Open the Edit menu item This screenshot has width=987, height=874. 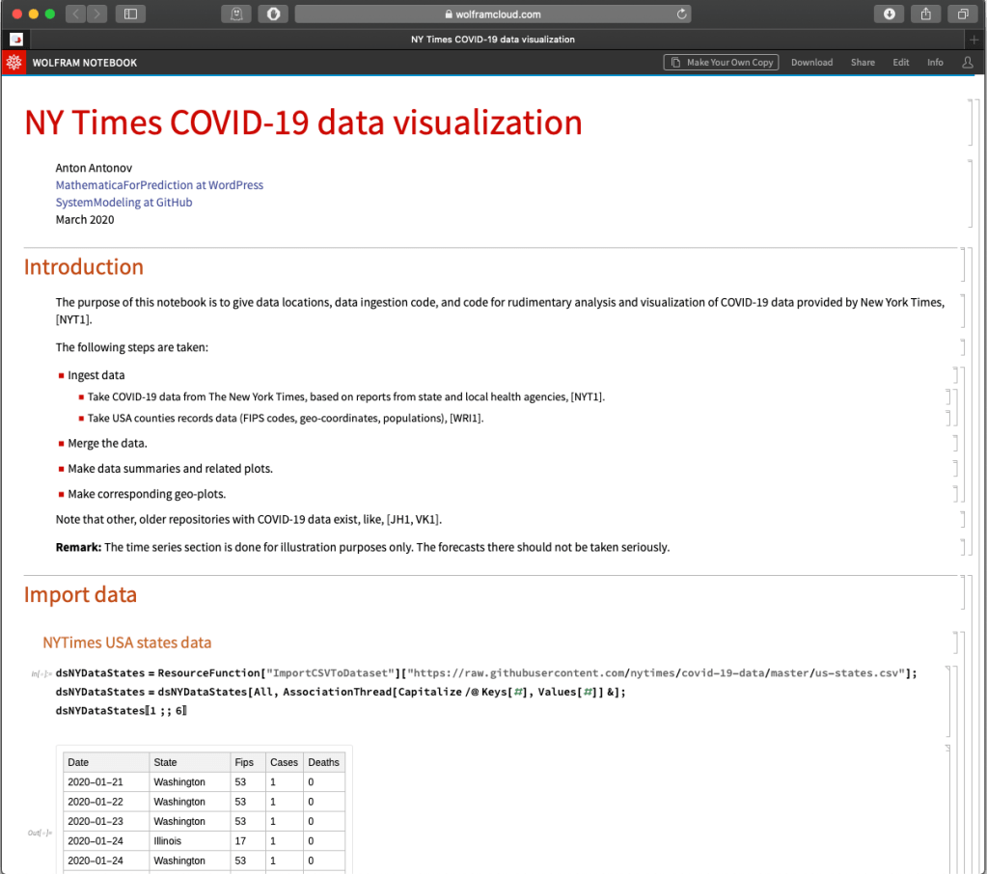900,63
